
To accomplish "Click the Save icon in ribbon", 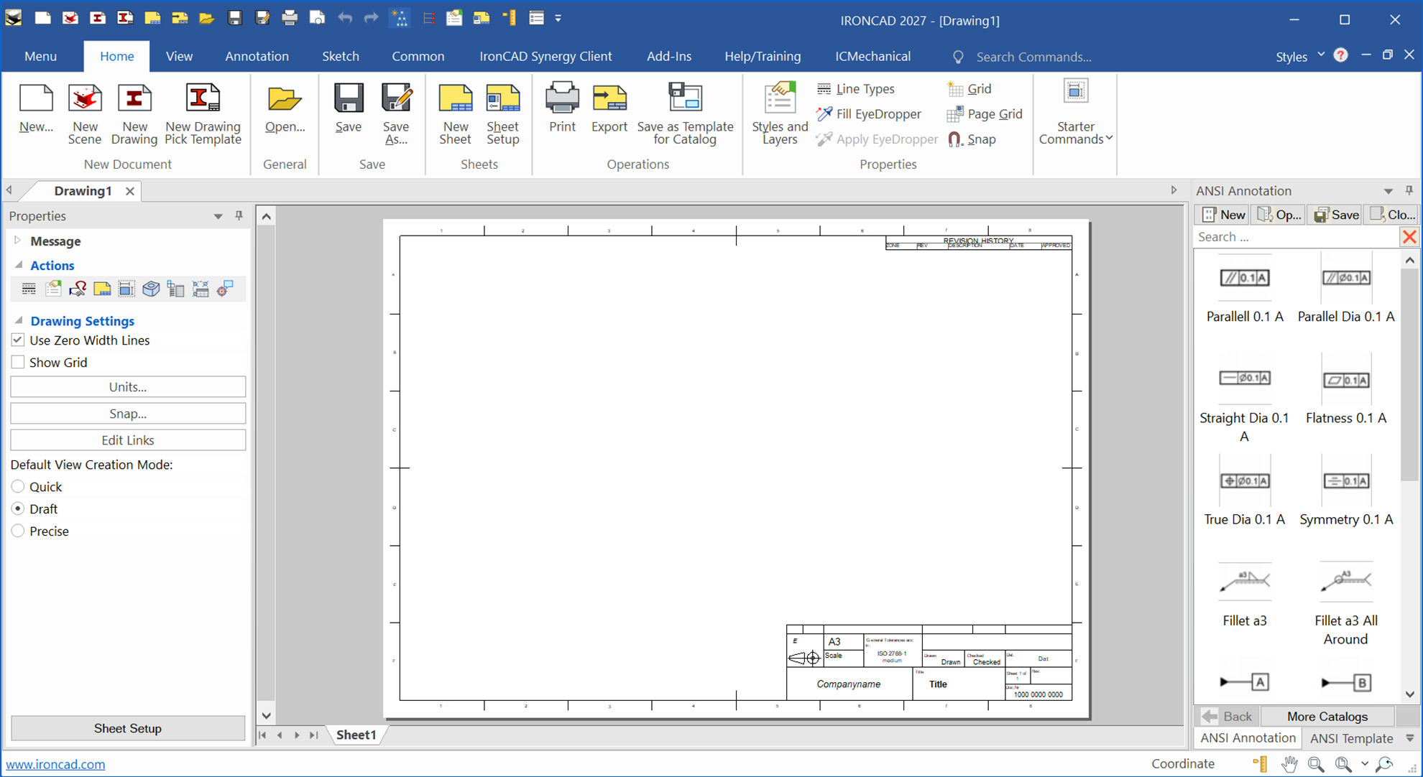I will (x=349, y=98).
